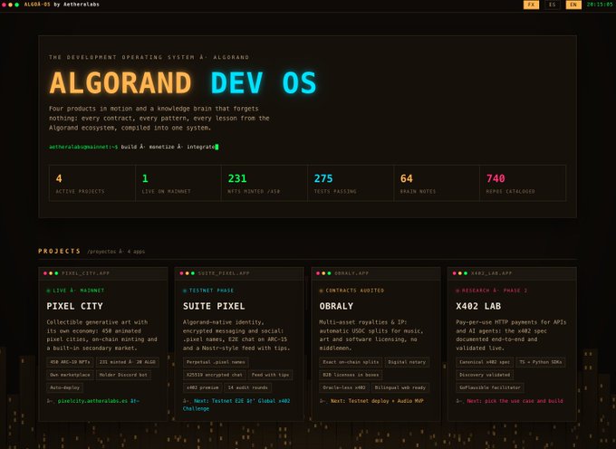Image resolution: width=616 pixels, height=449 pixels.
Task: Click the green dot on SUITE_PIXEL.APP card
Action: point(192,273)
